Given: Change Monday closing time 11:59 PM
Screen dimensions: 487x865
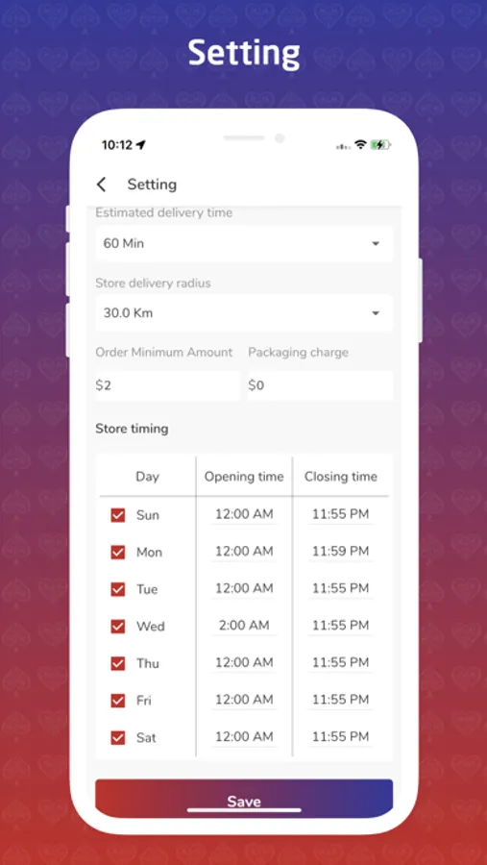Looking at the screenshot, I should coord(340,552).
